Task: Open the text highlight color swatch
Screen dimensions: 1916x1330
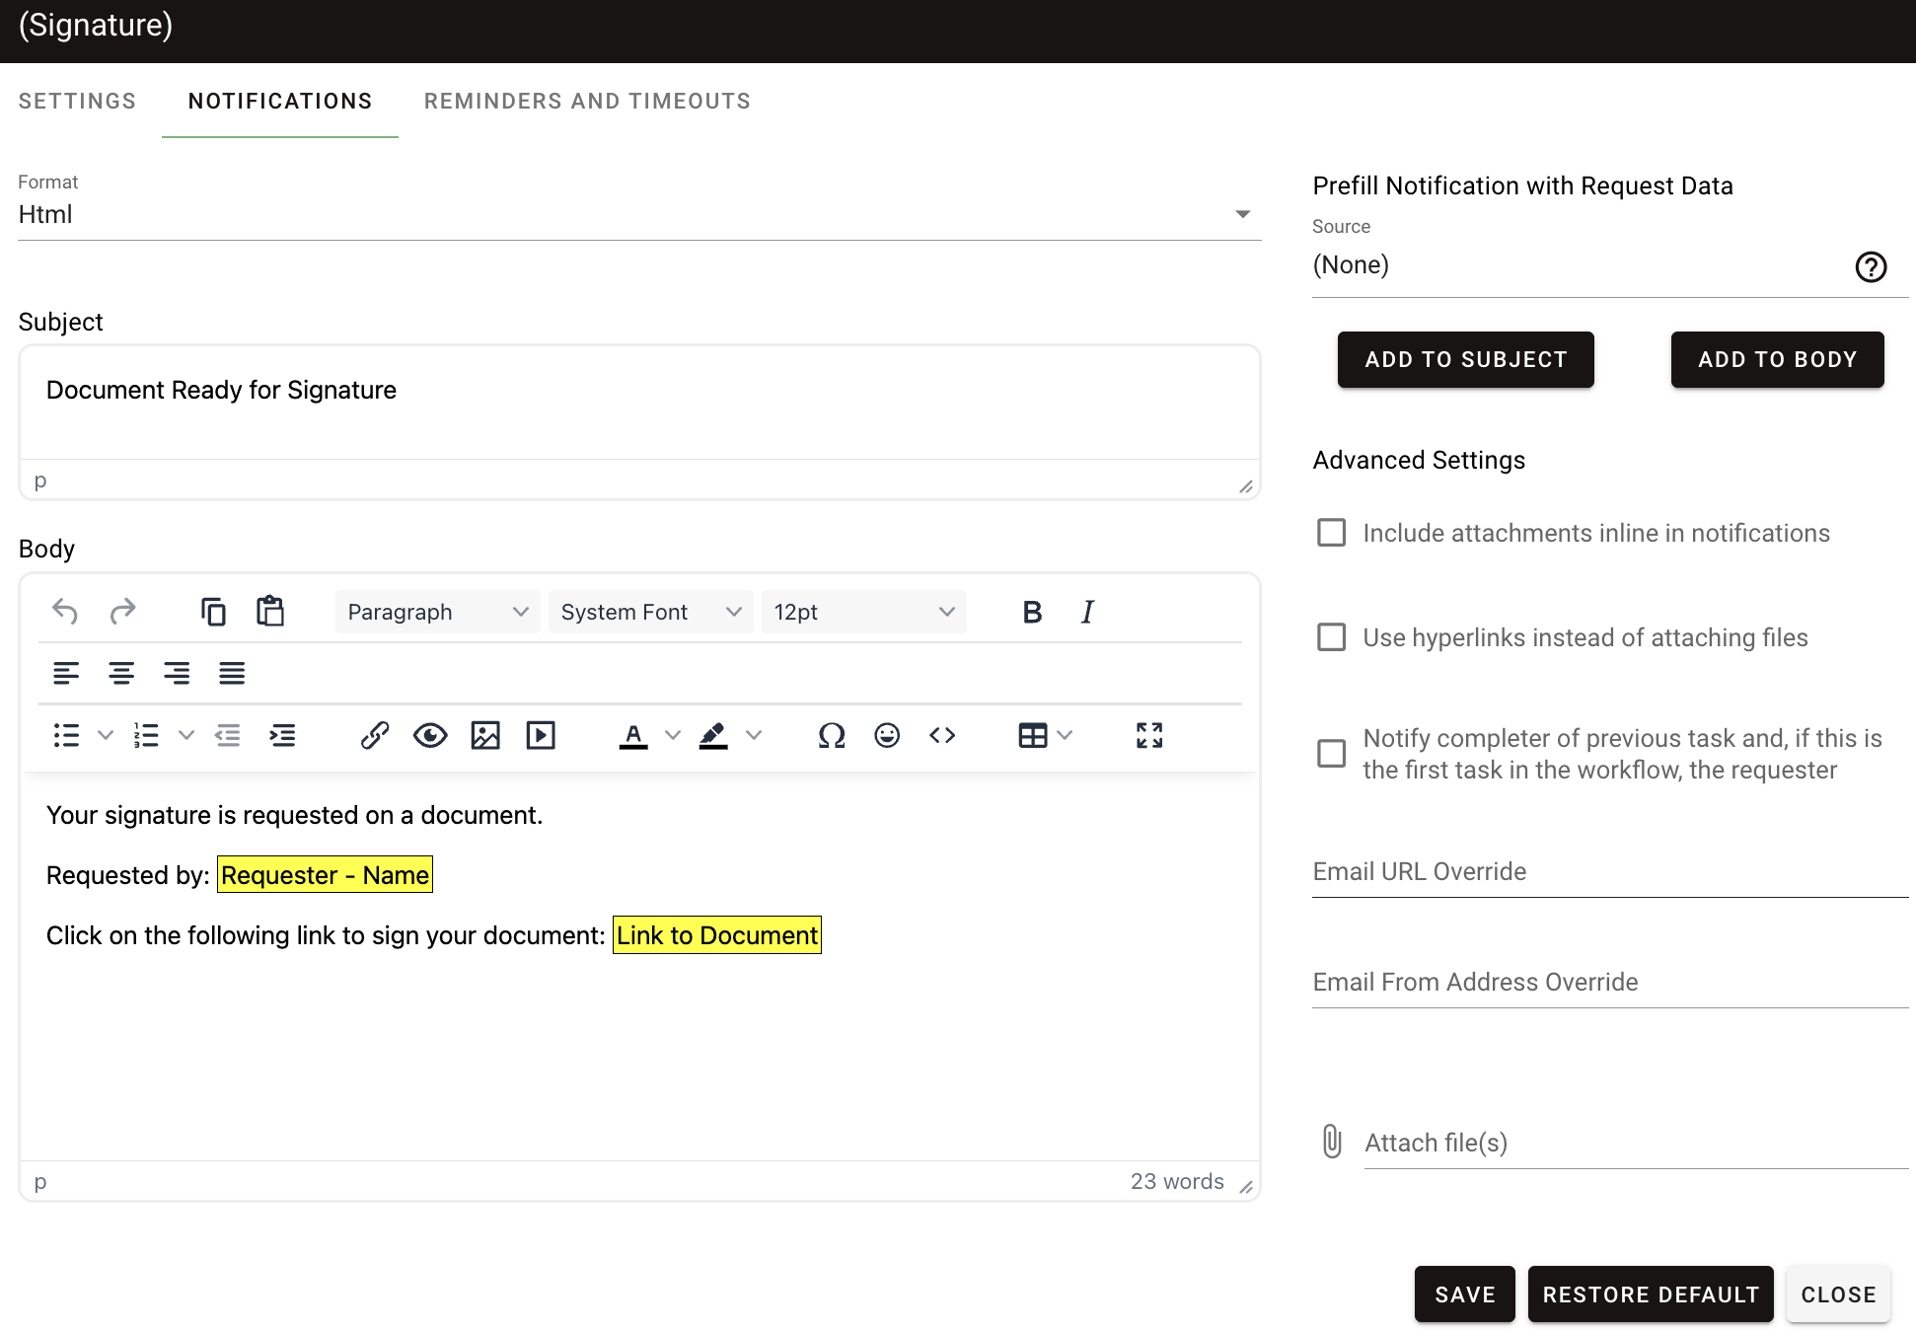Action: 713,735
